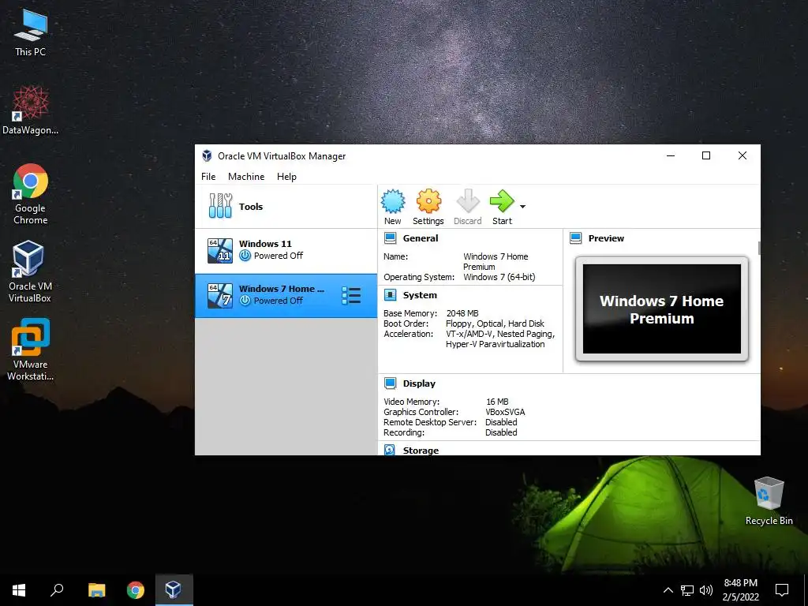Select the VMware Workstation desktop shortcut
808x606 pixels.
(30, 350)
